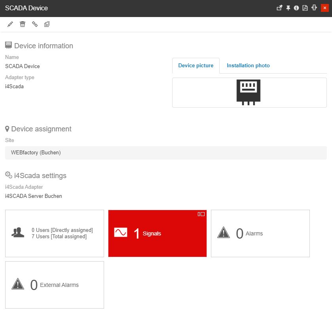Open the Alarms tile

click(x=260, y=233)
